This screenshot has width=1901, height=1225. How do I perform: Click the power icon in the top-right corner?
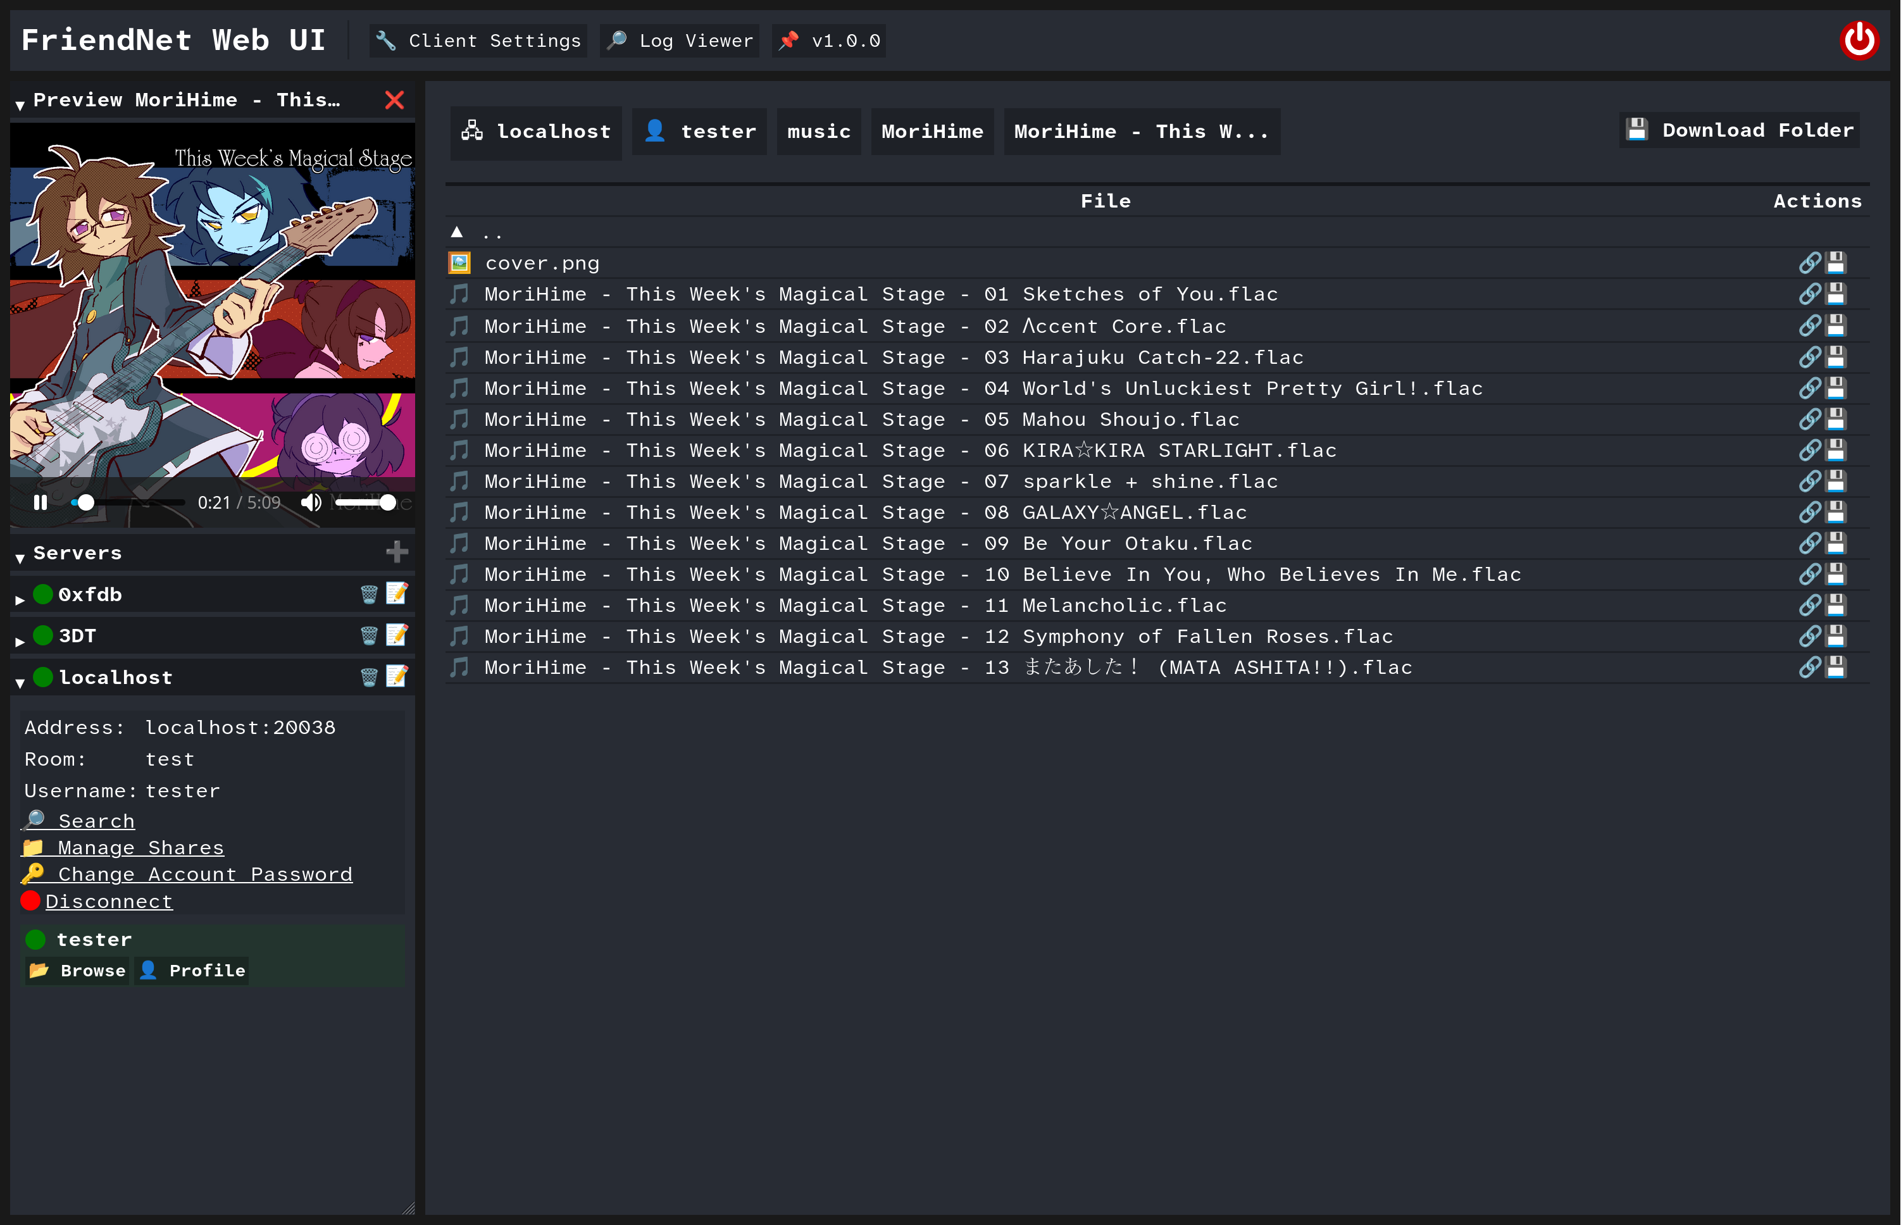(x=1860, y=40)
